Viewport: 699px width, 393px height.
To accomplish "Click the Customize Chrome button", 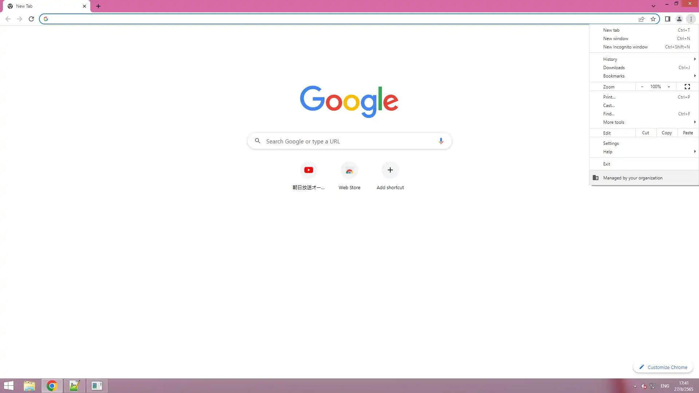I will 663,368.
